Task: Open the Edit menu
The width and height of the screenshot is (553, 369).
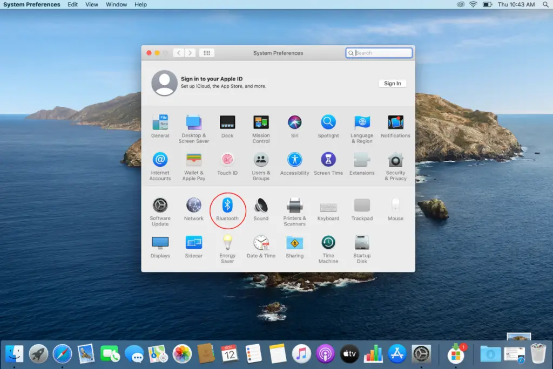Action: (73, 4)
